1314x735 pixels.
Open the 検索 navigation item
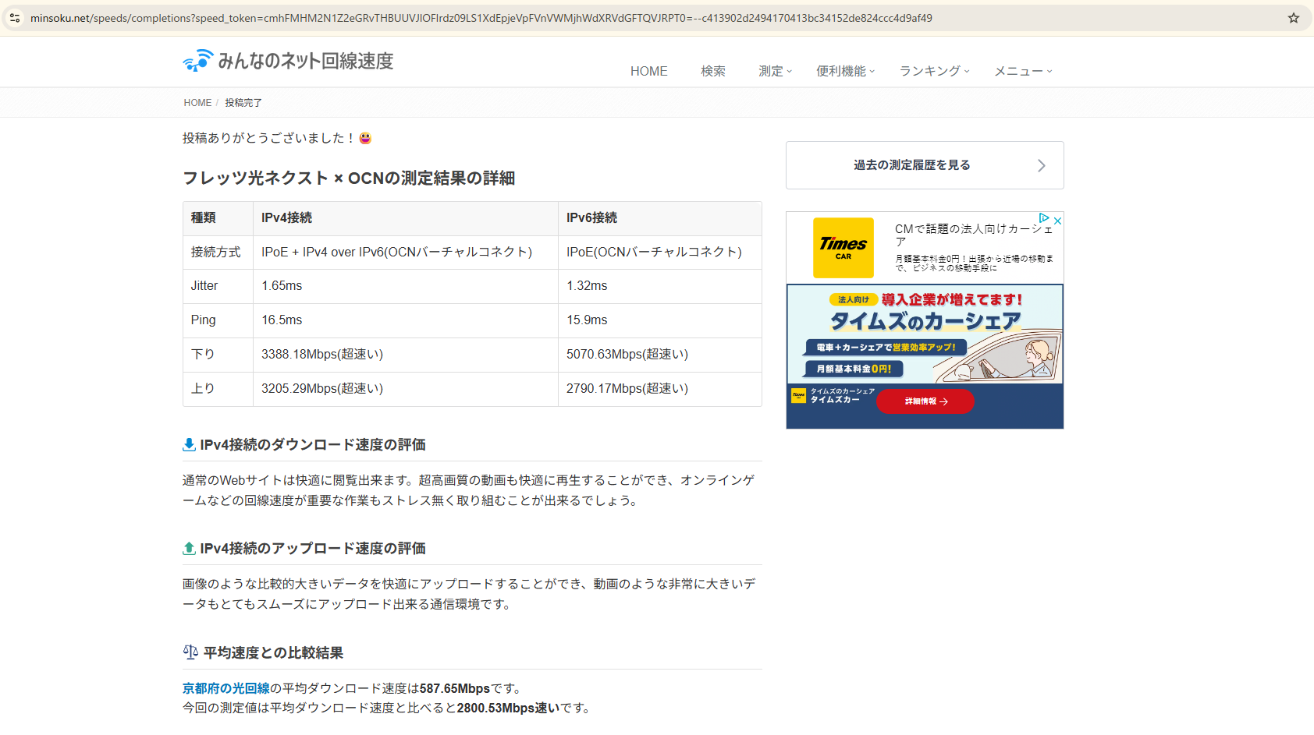(712, 71)
